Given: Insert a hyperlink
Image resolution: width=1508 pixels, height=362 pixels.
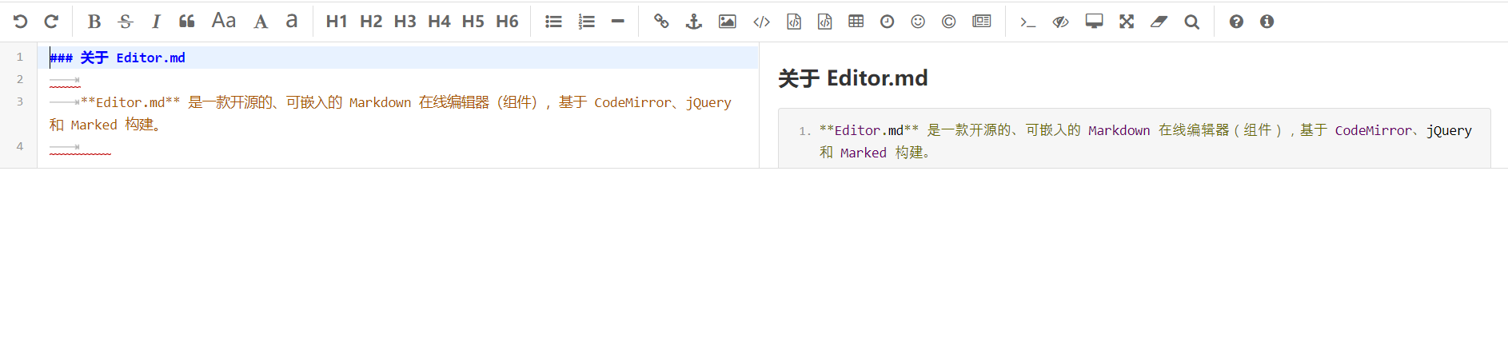Looking at the screenshot, I should coord(661,22).
